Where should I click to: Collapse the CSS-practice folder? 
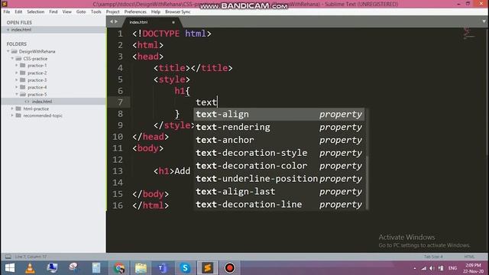click(12, 59)
